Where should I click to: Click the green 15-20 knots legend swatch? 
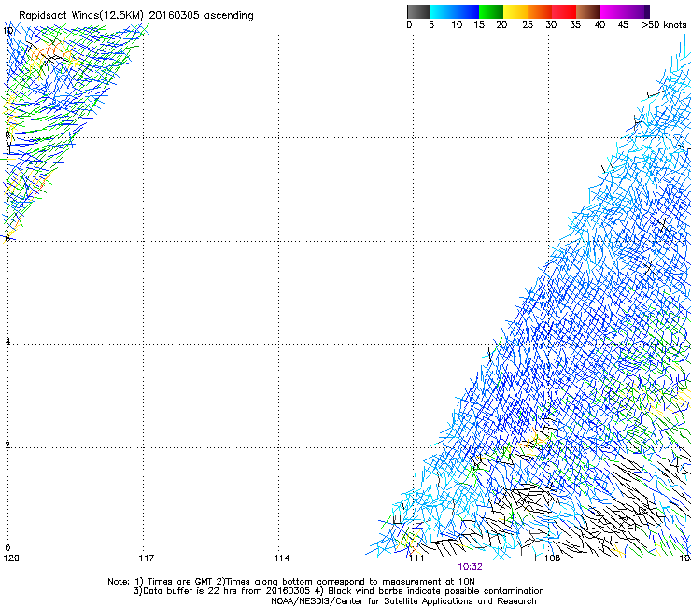click(491, 11)
